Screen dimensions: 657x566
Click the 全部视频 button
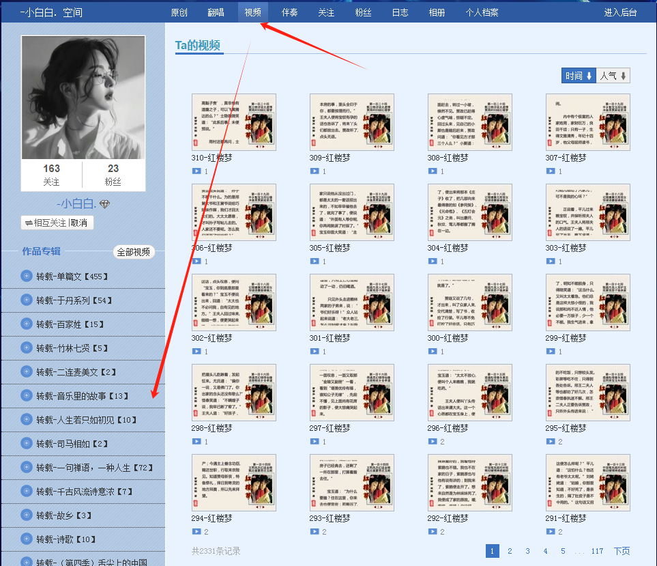pos(134,252)
